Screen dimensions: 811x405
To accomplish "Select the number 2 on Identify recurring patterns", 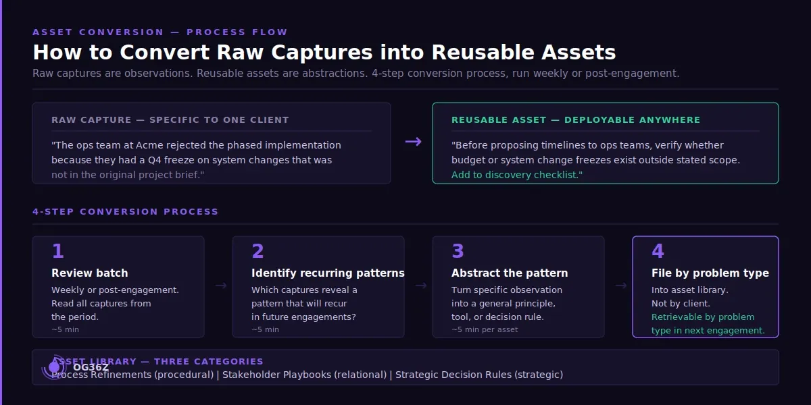I will pos(257,250).
